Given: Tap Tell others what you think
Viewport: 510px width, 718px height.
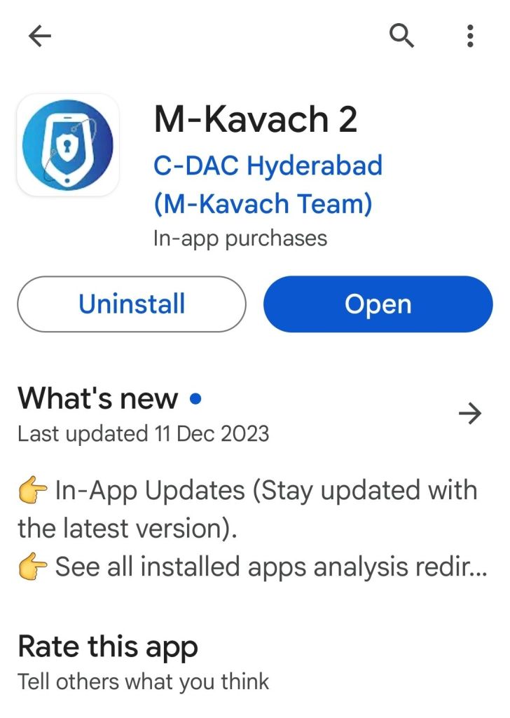Looking at the screenshot, I should pyautogui.click(x=143, y=682).
